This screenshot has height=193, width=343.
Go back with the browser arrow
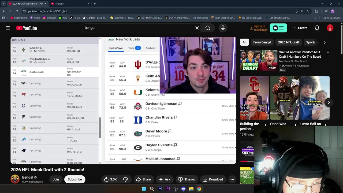[4, 11]
